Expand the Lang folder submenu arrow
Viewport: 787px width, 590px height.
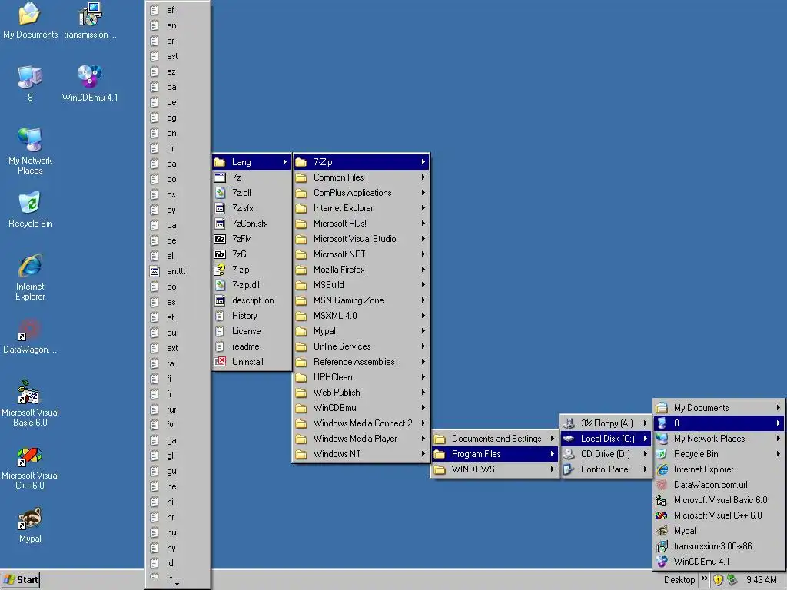[x=284, y=162]
